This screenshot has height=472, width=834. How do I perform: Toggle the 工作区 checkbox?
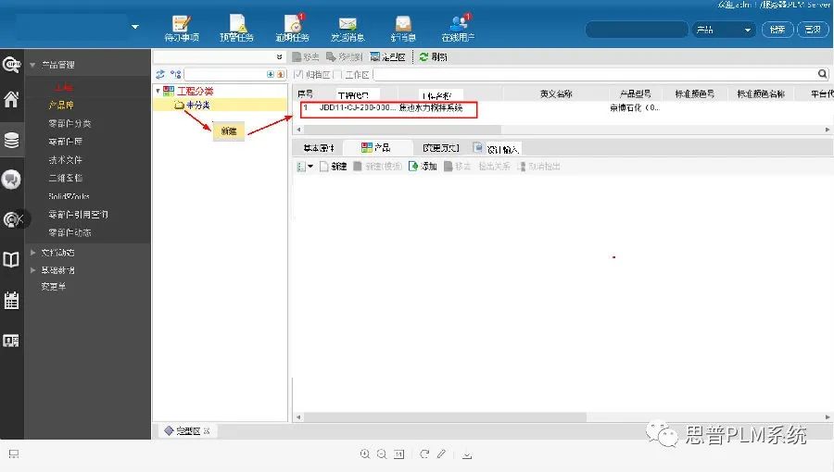[339, 74]
